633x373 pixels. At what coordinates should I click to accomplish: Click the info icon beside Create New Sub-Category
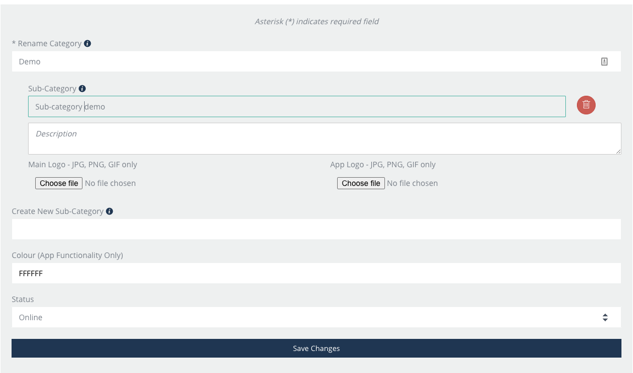109,211
